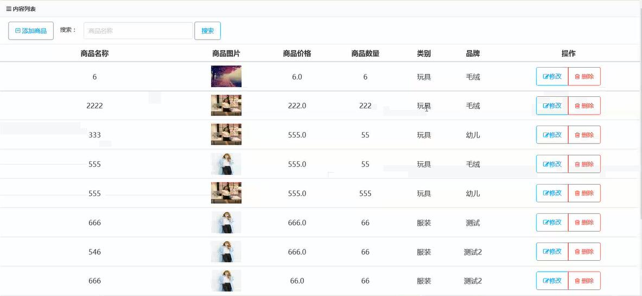The image size is (642, 296).
Task: Open the thumbnail image of product 333
Action: coord(226,134)
